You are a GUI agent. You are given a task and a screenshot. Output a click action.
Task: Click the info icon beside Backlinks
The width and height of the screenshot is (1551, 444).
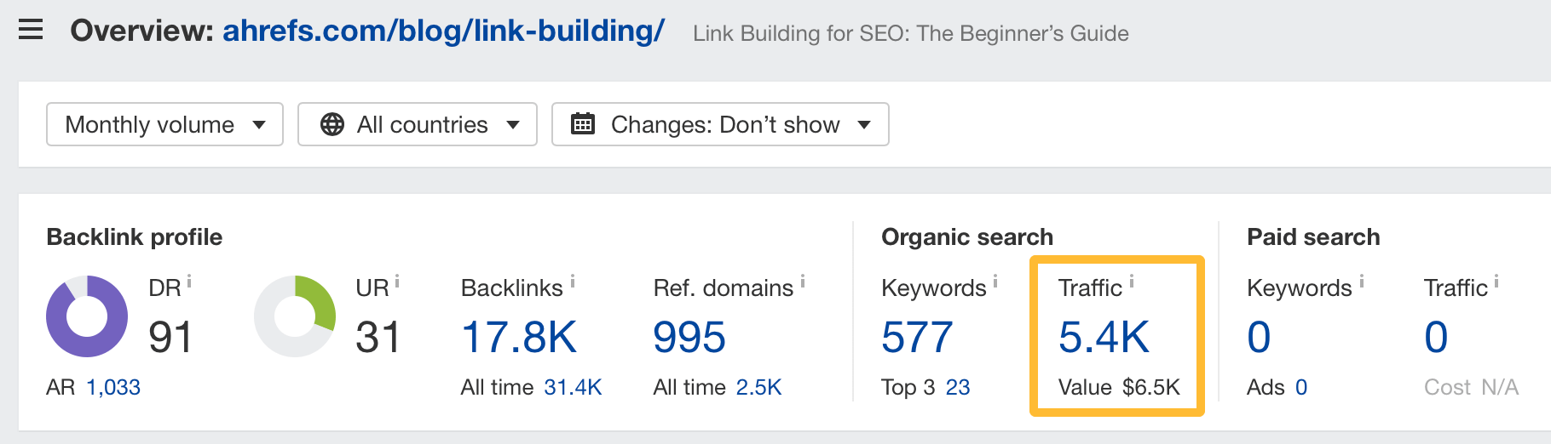click(573, 281)
